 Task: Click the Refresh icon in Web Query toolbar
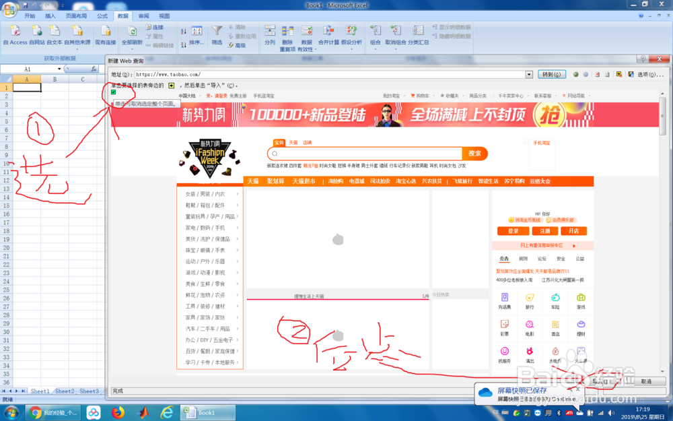coord(607,74)
